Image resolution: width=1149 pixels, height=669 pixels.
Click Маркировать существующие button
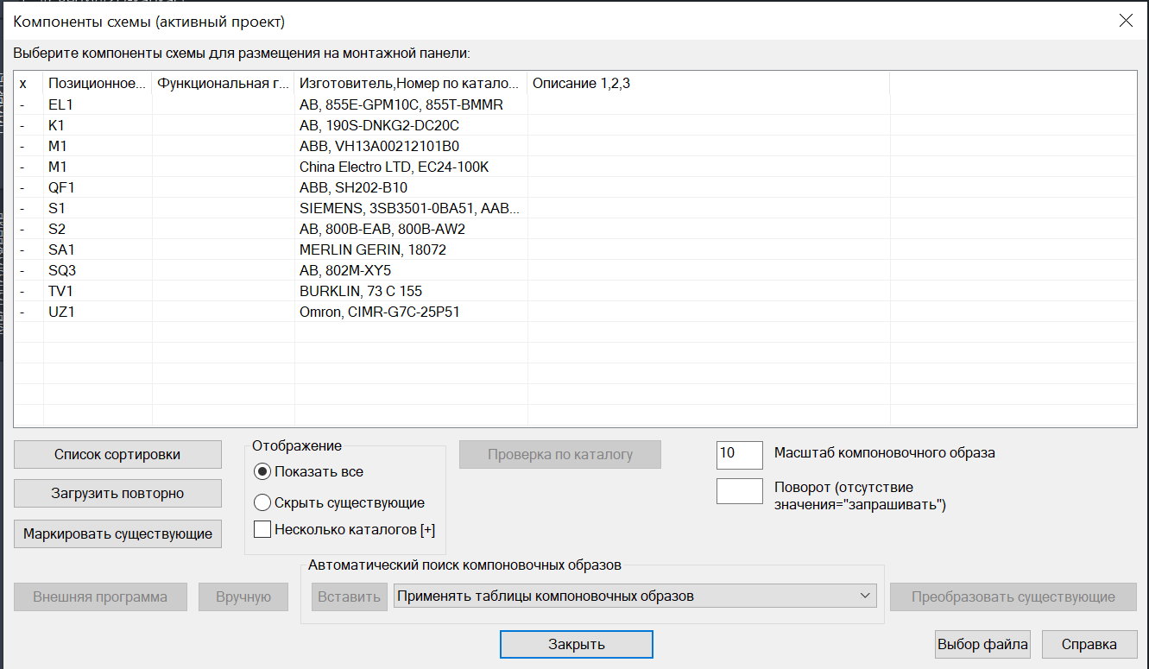coord(117,533)
